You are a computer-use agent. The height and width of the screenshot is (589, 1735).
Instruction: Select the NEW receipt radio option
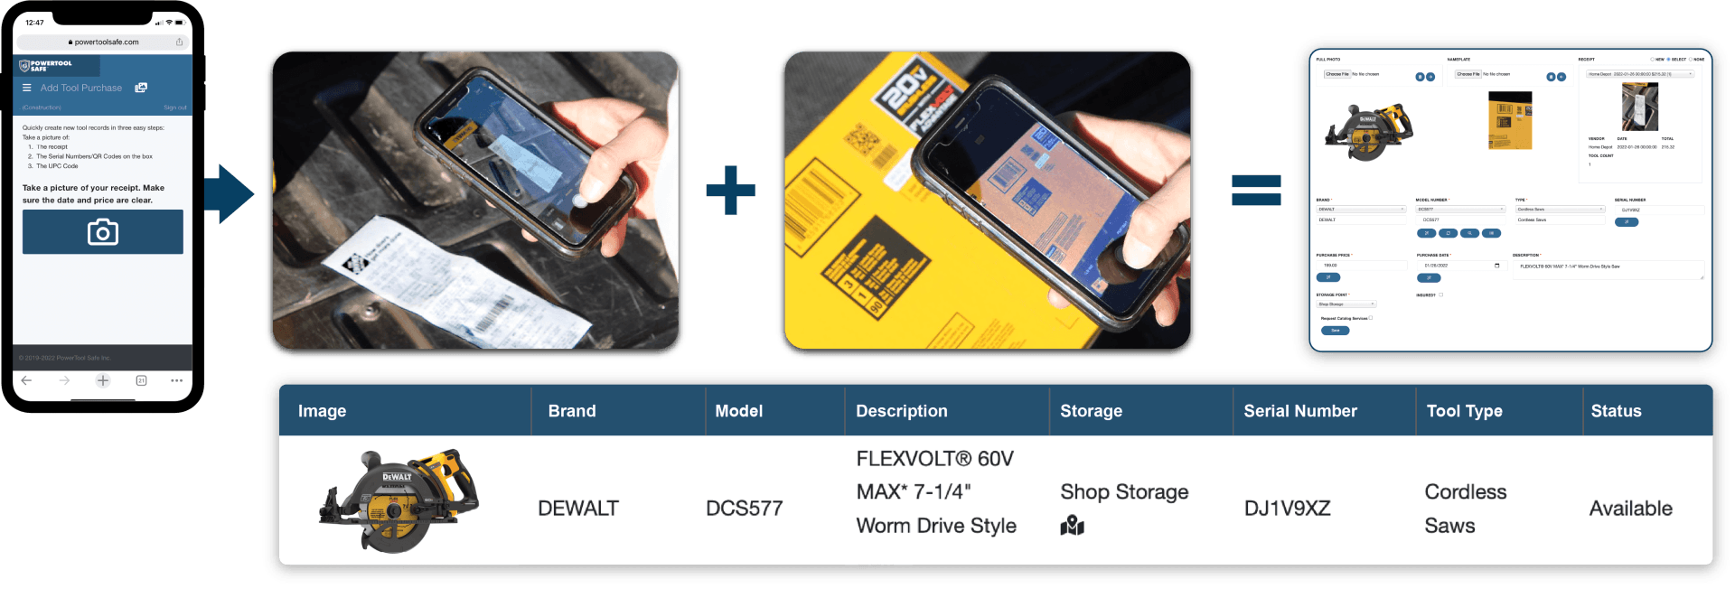click(x=1653, y=60)
